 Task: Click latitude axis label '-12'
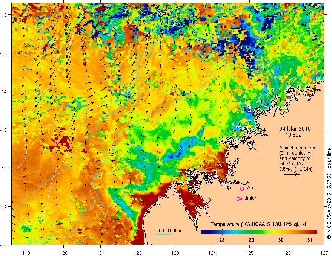point(4,15)
